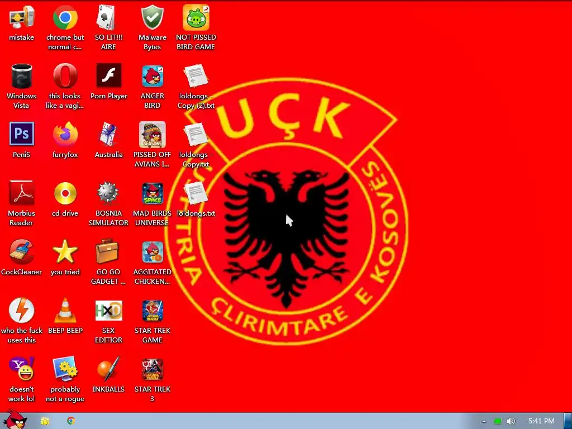
Task: Click the 5:41 PM taskbar clock
Action: tap(541, 421)
